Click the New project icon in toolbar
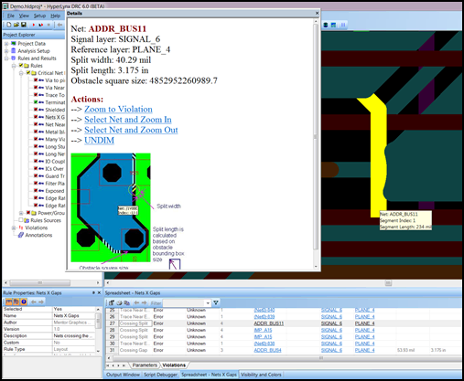The image size is (464, 381). point(9,25)
